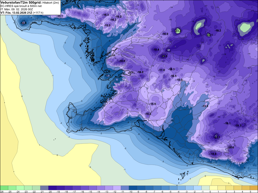Click the -23.2 temperature value on map
Viewport: 258px width, 193px height.
tap(178, 31)
